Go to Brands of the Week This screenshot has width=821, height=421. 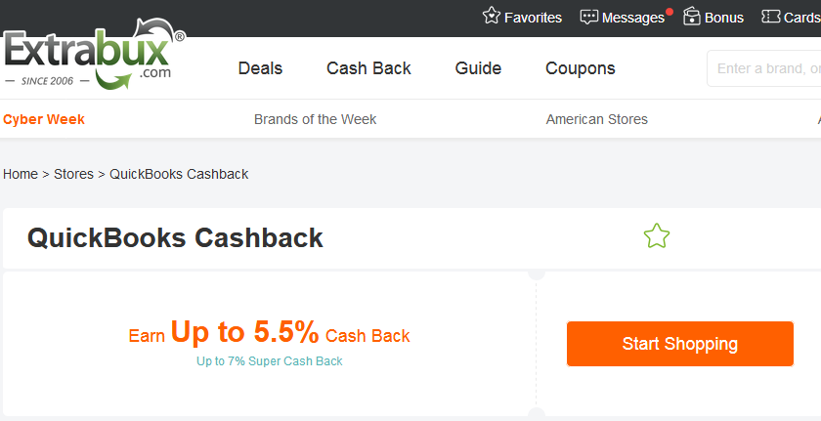315,119
